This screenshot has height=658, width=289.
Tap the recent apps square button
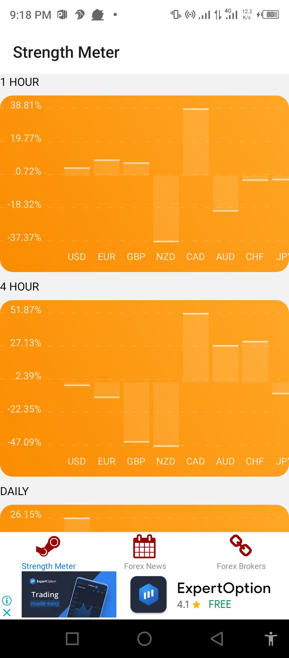click(72, 639)
